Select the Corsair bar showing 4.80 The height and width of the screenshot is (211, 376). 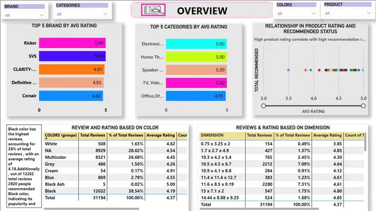click(x=71, y=96)
